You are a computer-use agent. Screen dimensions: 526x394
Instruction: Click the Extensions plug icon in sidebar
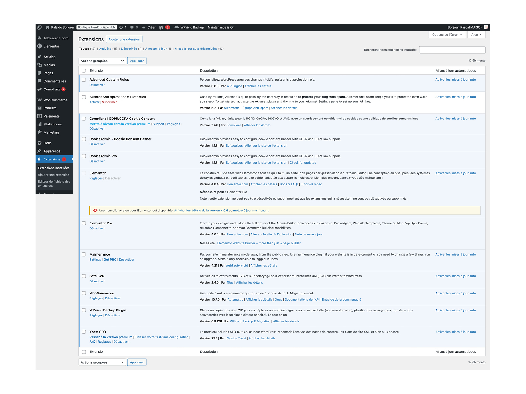click(x=39, y=159)
